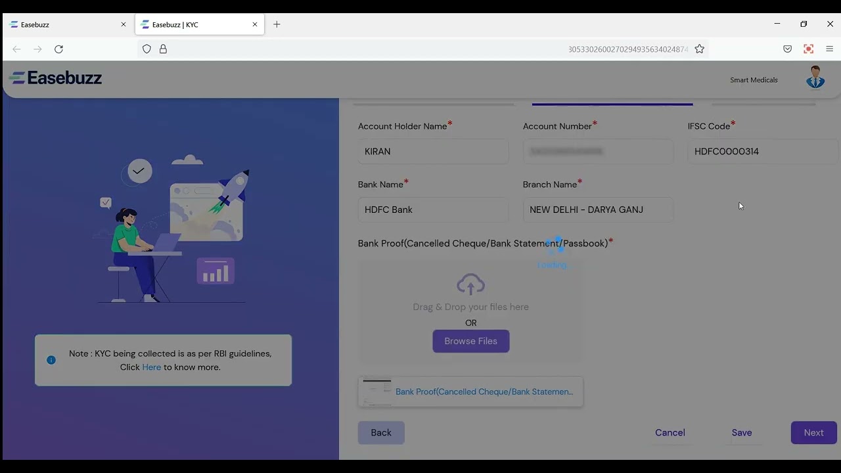Open the user profile avatar

pyautogui.click(x=815, y=78)
